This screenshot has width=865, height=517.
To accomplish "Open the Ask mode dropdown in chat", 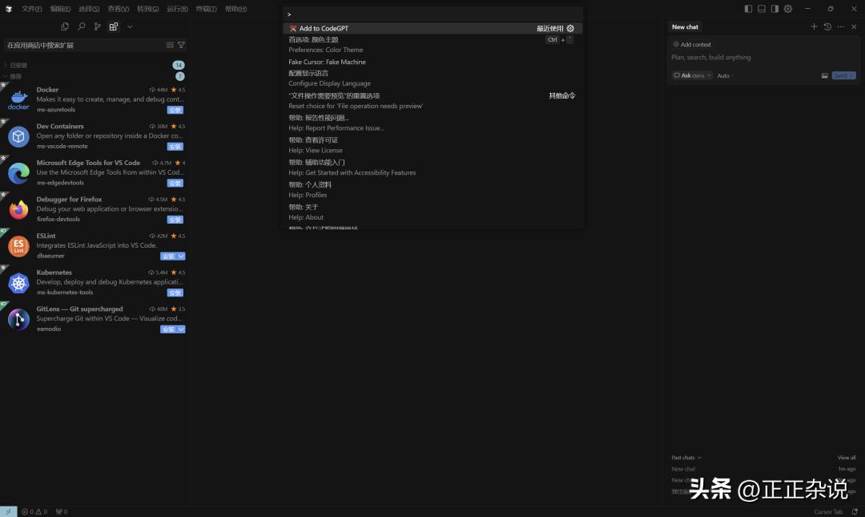I will pyautogui.click(x=692, y=75).
